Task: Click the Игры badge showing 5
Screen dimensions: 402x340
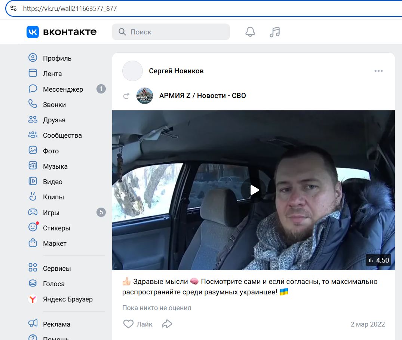Action: (101, 212)
